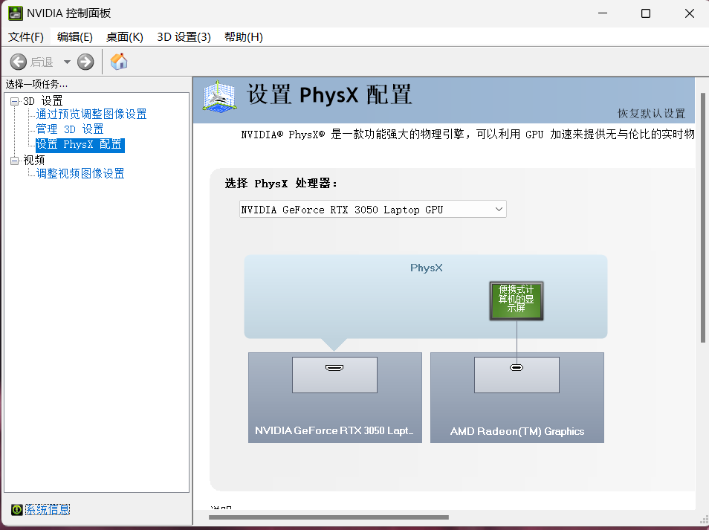Open the 系统信息 link
This screenshot has width=709, height=530.
[x=48, y=510]
